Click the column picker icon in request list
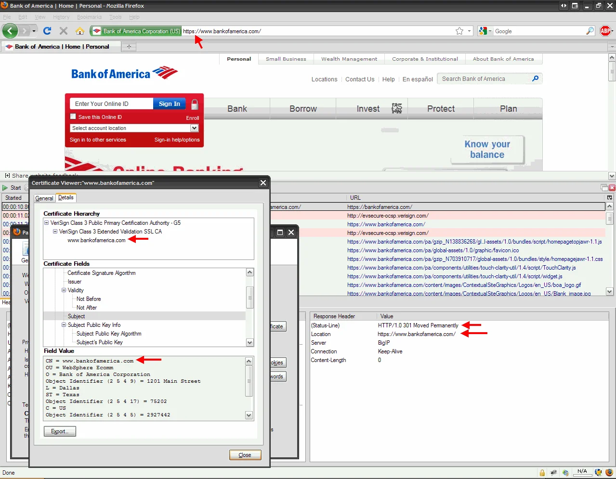 tap(610, 198)
